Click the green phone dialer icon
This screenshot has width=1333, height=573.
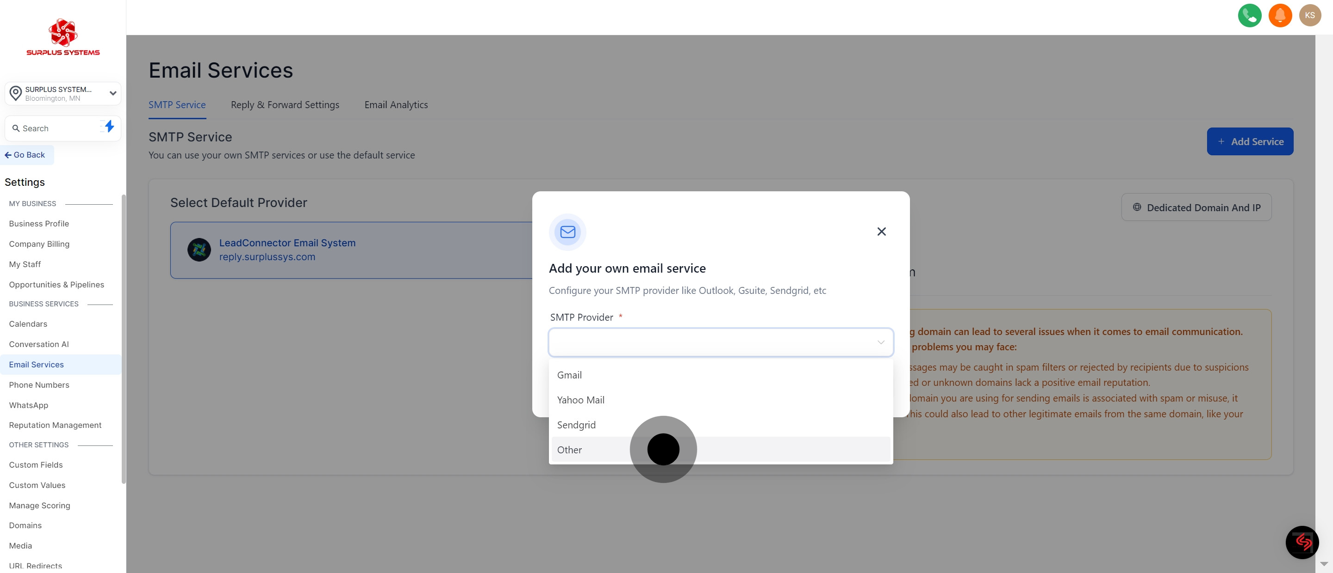point(1249,16)
